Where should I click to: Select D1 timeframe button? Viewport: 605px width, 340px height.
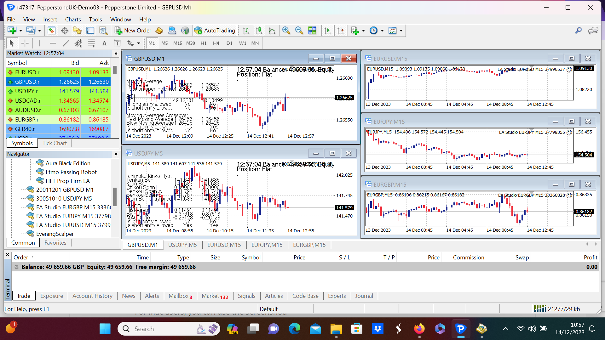pyautogui.click(x=229, y=43)
